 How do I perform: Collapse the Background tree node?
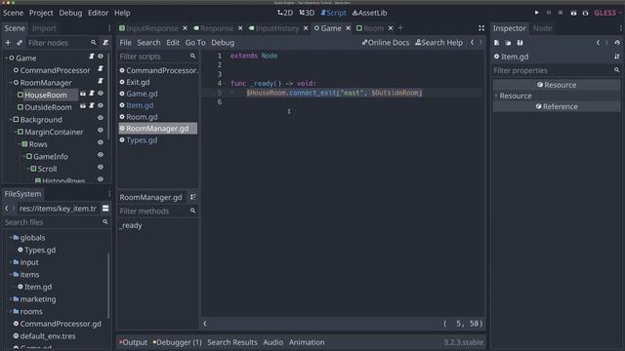click(11, 119)
